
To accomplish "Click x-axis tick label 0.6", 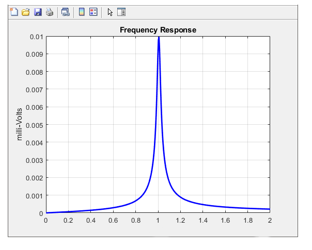I will pyautogui.click(x=113, y=221).
